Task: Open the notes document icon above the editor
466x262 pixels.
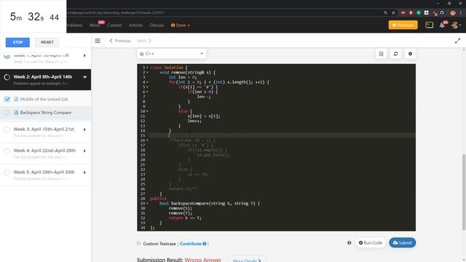Action: tap(381, 54)
